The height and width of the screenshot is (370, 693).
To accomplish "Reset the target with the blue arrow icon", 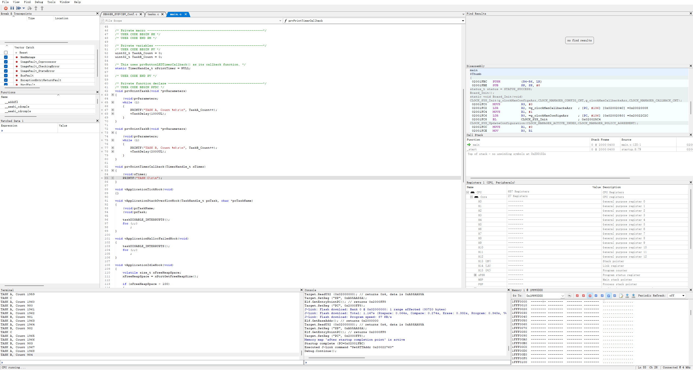I will coord(19,8).
